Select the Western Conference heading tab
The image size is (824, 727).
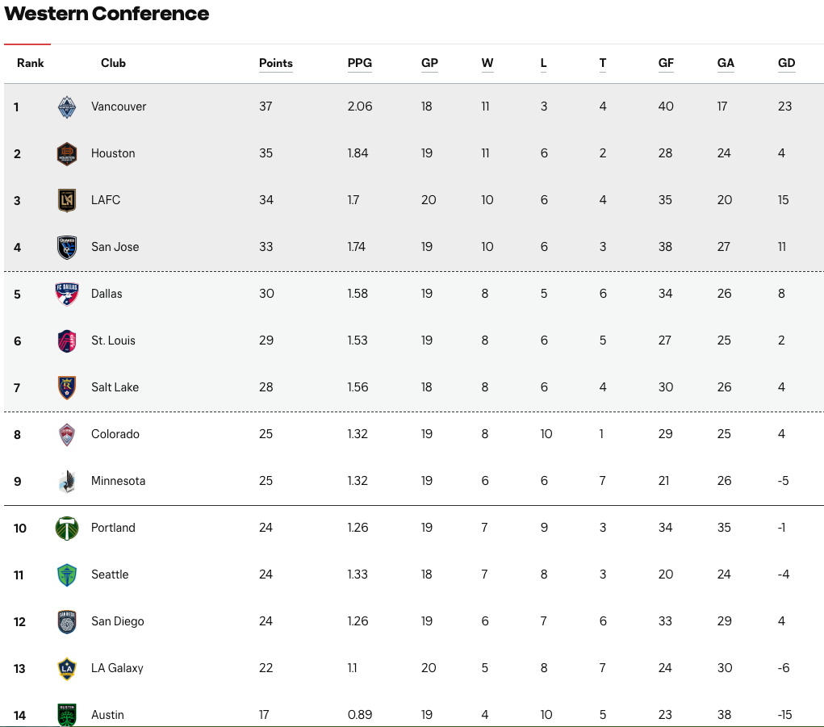pos(107,14)
